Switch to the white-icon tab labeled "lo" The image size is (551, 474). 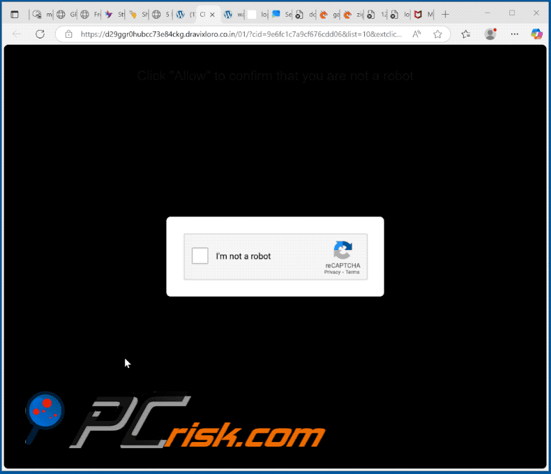pos(257,15)
